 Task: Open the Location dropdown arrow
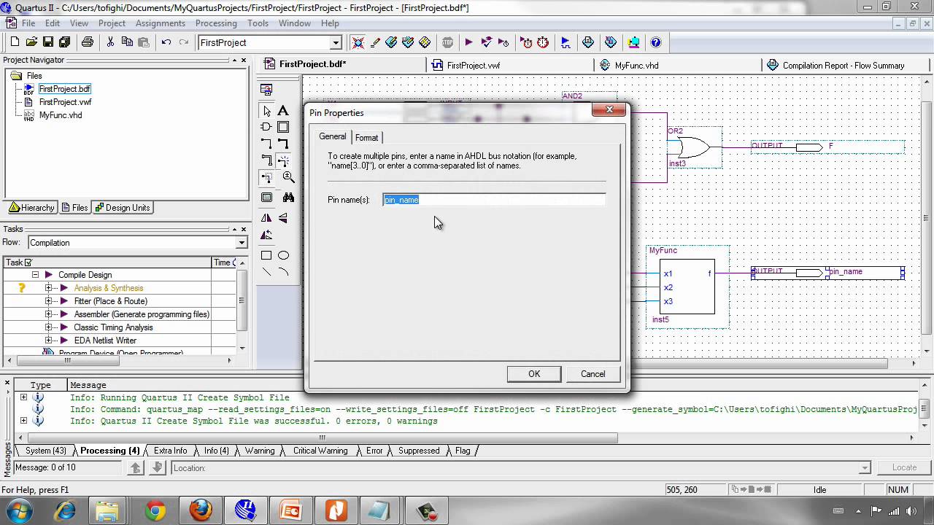[865, 468]
